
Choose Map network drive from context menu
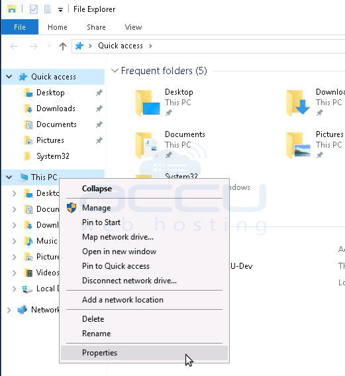pos(144,237)
